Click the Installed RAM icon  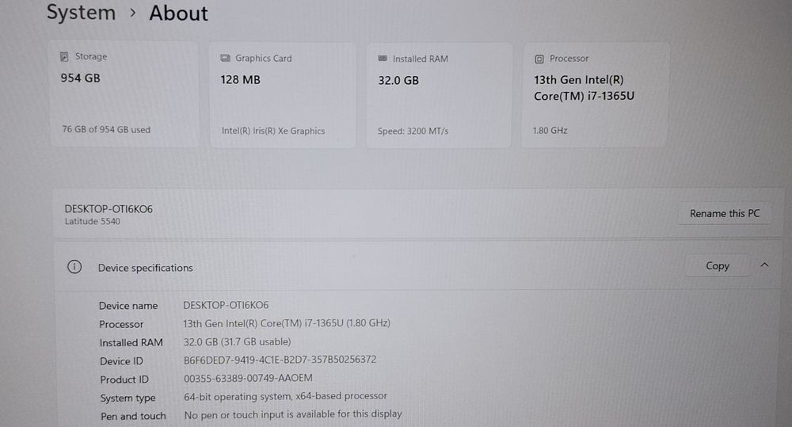pyautogui.click(x=383, y=59)
